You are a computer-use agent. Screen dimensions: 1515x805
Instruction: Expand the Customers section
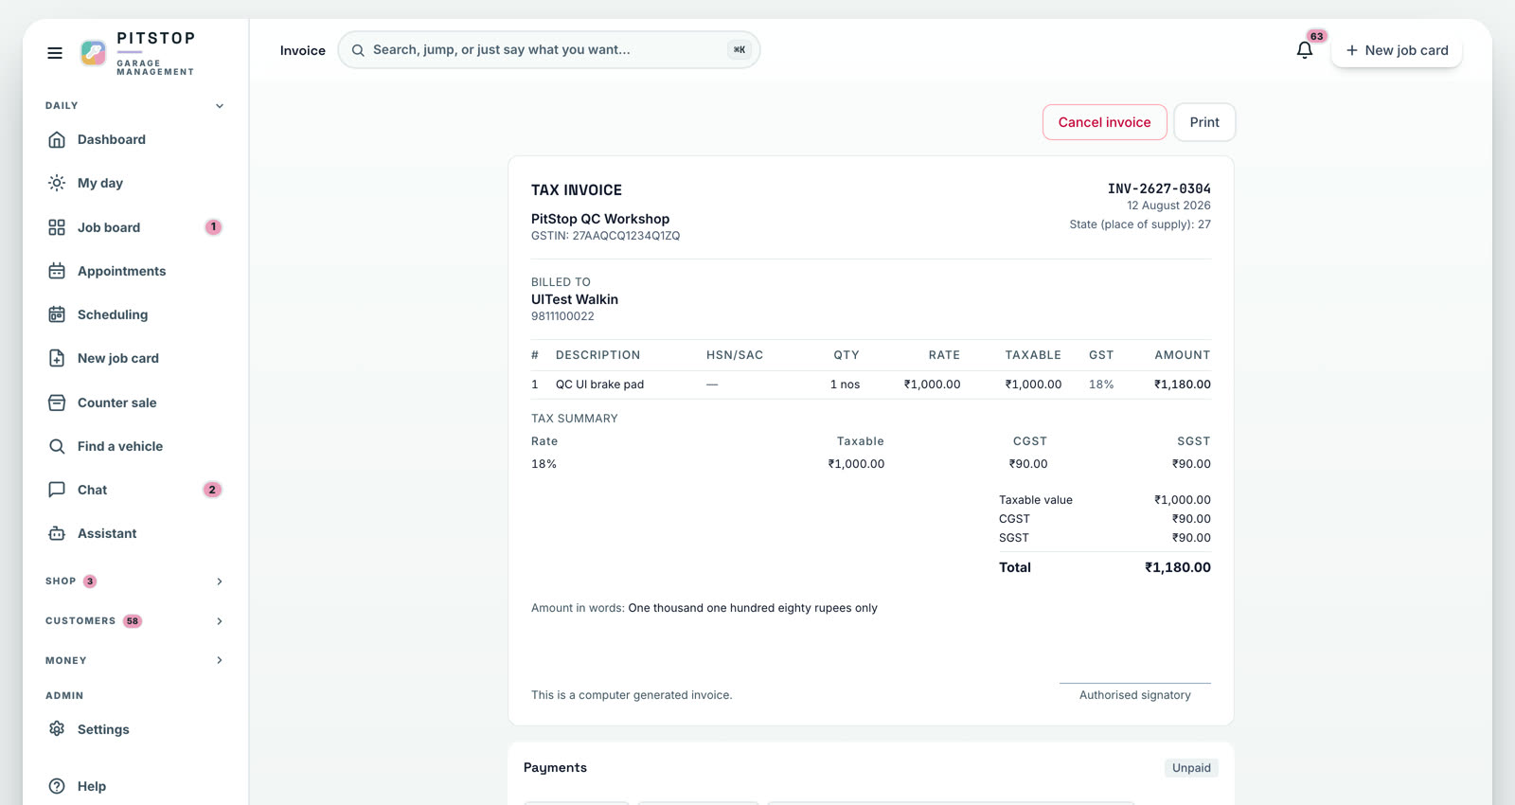point(134,621)
